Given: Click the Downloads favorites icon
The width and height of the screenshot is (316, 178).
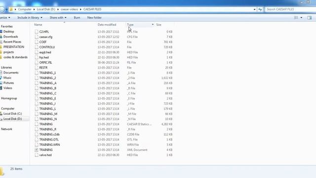Looking at the screenshot, I should pyautogui.click(x=1, y=37).
